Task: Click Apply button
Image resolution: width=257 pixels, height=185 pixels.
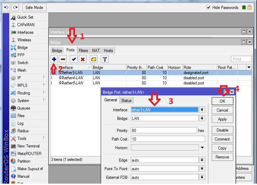Action: [222, 119]
